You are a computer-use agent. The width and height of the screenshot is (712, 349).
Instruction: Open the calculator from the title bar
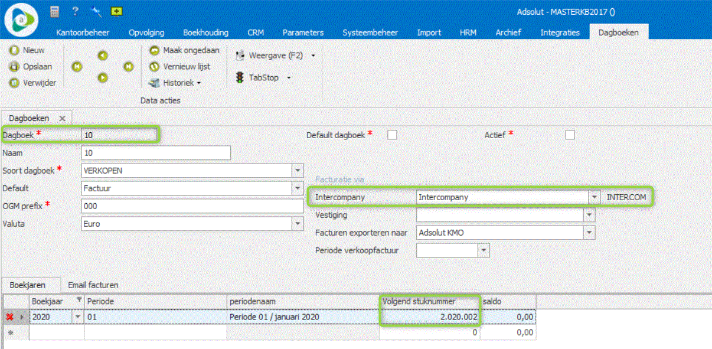[55, 11]
